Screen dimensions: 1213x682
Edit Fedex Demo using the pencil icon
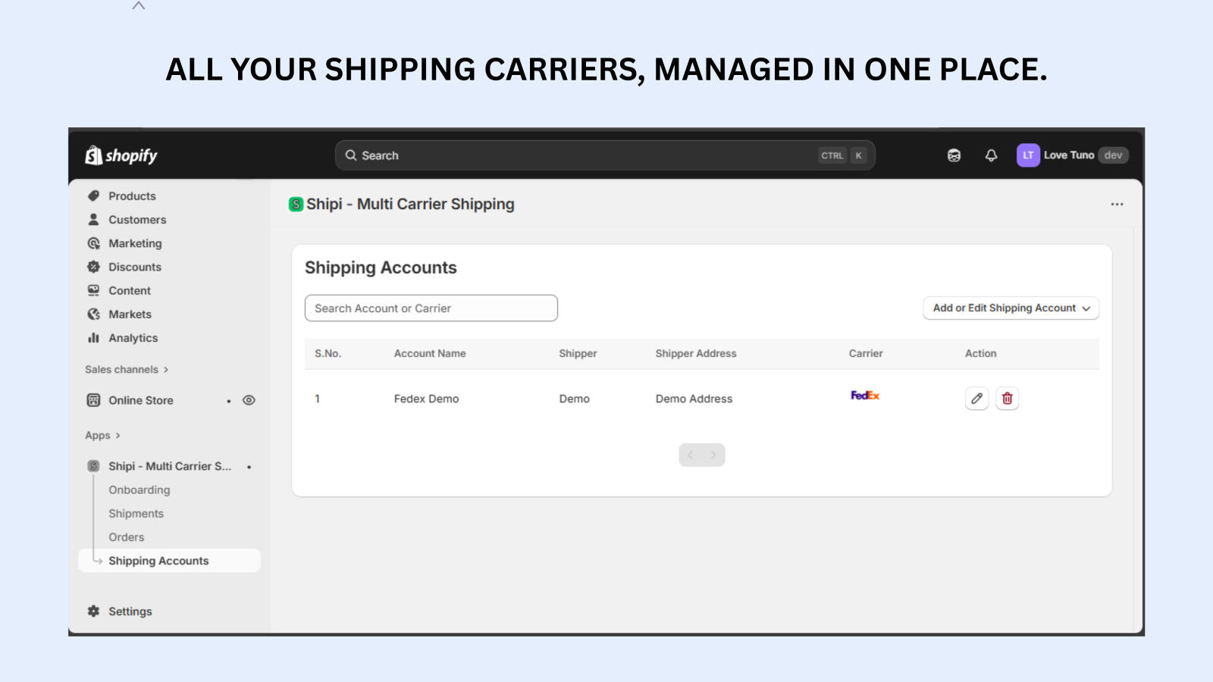(x=976, y=398)
